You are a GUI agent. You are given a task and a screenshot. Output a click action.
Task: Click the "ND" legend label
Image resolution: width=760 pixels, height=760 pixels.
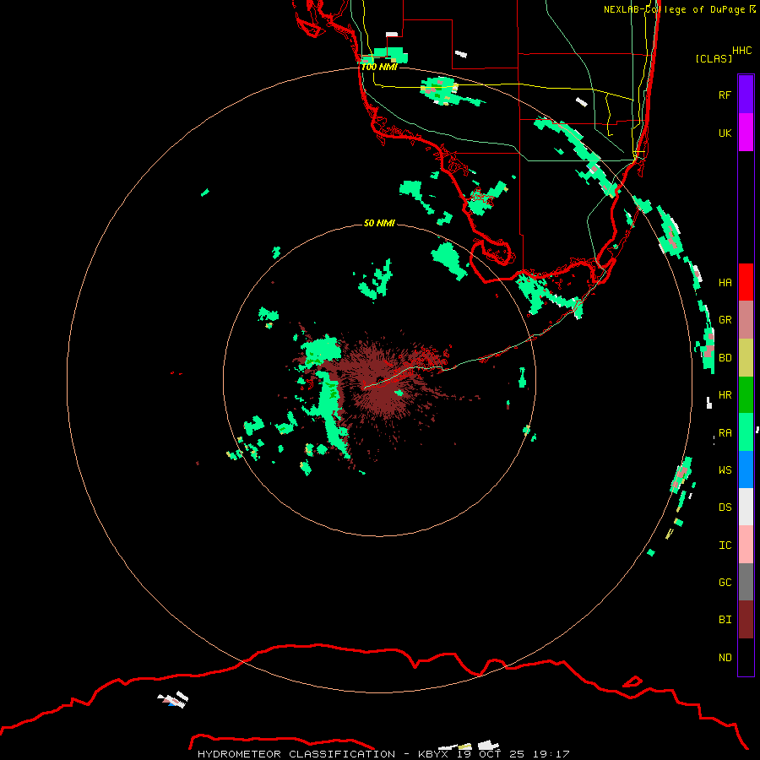[x=725, y=657]
